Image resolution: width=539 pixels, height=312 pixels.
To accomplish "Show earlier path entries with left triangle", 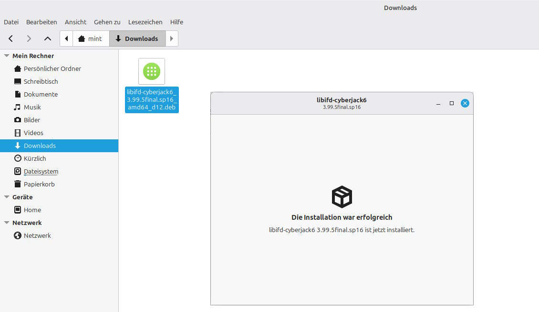I will click(x=66, y=39).
